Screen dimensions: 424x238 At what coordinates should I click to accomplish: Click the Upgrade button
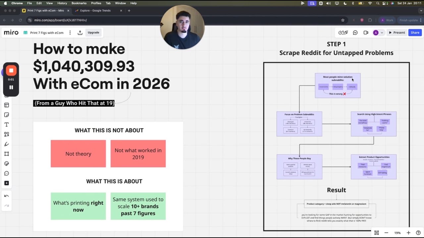click(x=93, y=32)
